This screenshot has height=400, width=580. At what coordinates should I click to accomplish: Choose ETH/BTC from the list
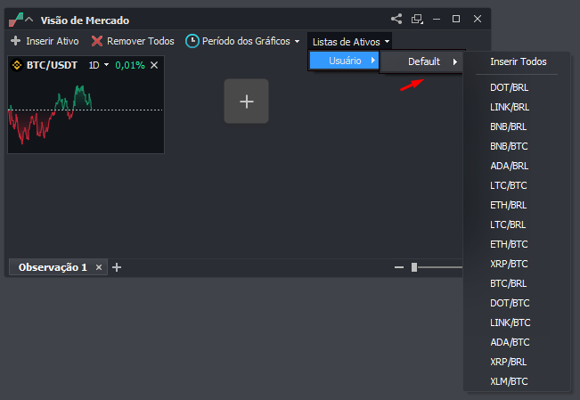[x=509, y=245]
